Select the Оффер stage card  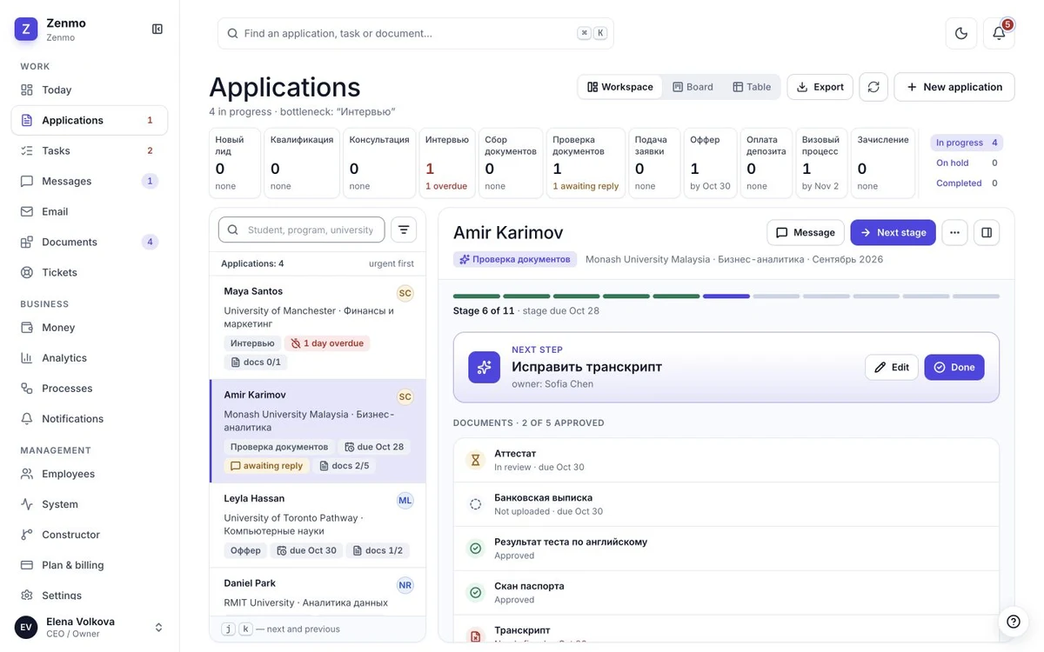click(x=710, y=163)
